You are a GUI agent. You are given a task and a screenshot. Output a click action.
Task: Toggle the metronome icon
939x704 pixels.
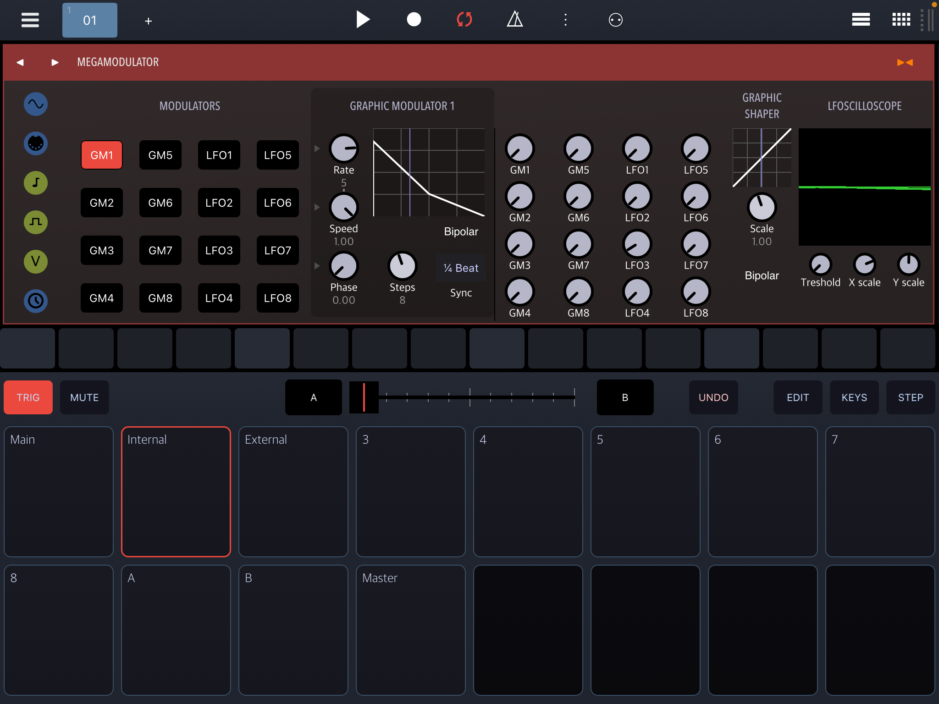tap(514, 20)
